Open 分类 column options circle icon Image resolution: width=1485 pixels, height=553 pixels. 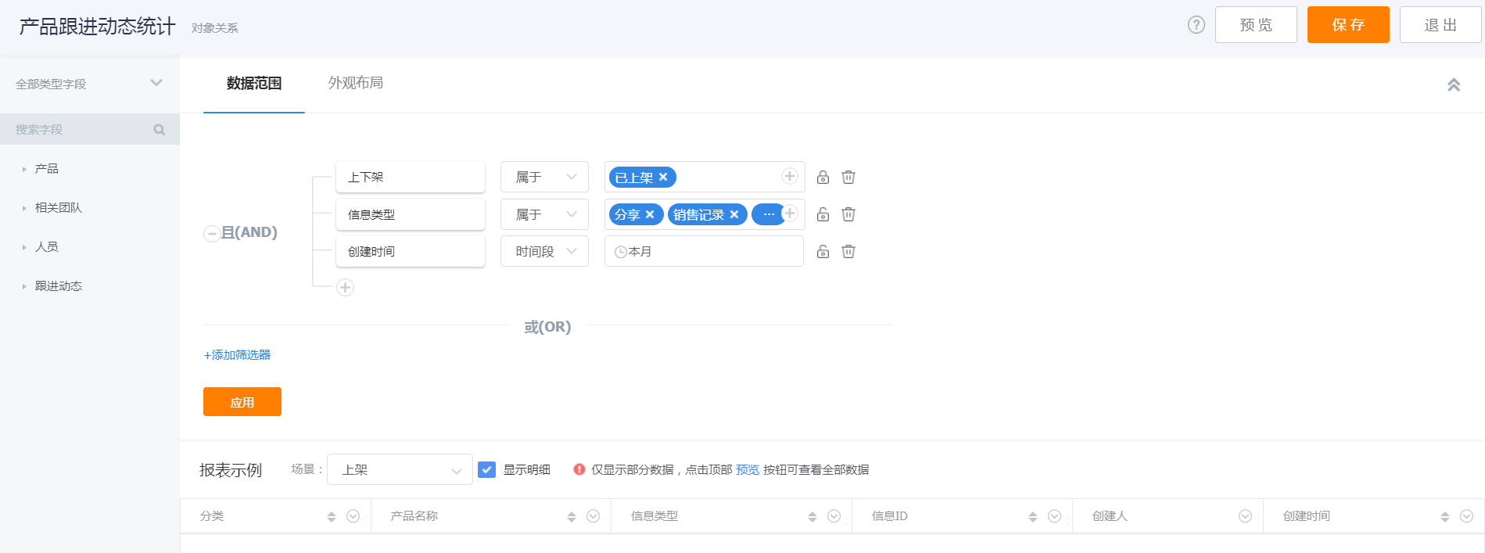[x=353, y=516]
